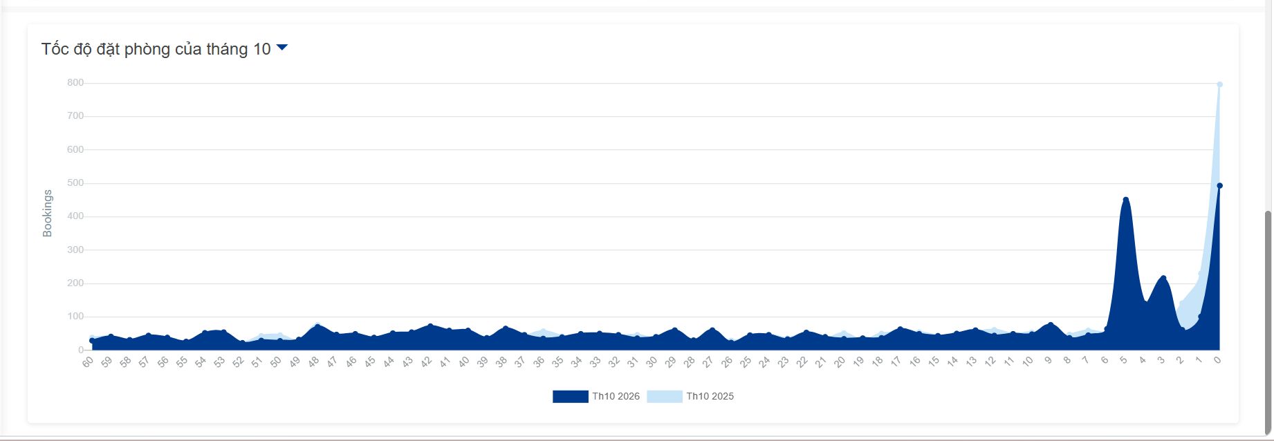Click the "17" x-axis day label
The height and width of the screenshot is (441, 1274).
coord(896,362)
